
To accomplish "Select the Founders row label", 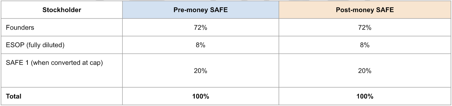I will pyautogui.click(x=62, y=27).
